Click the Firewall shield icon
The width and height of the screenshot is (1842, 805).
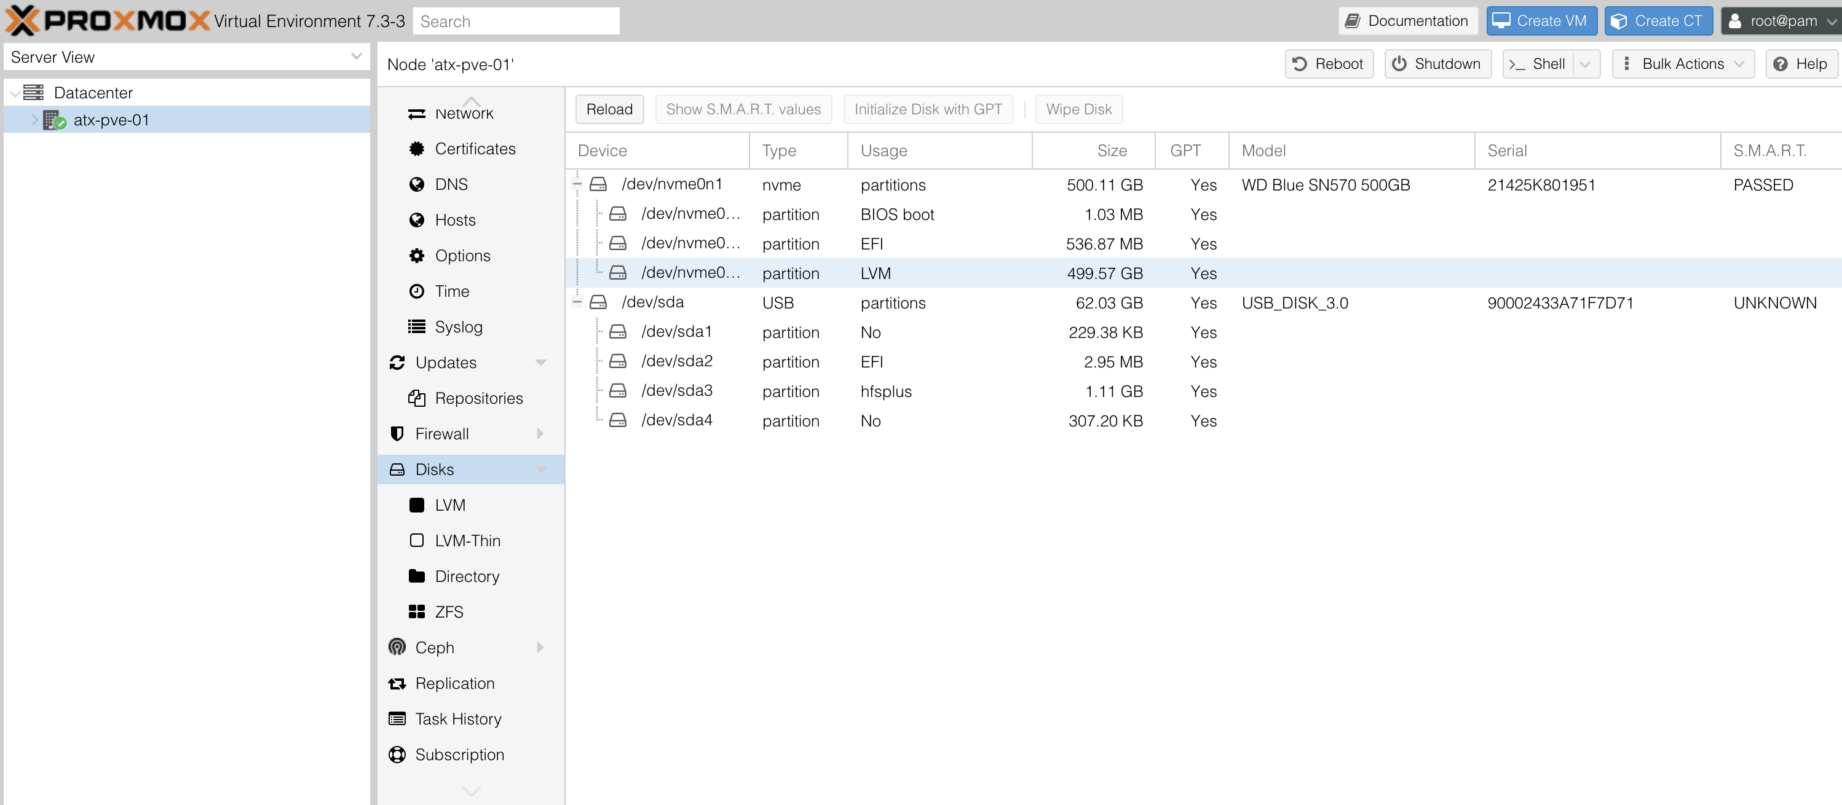click(397, 433)
